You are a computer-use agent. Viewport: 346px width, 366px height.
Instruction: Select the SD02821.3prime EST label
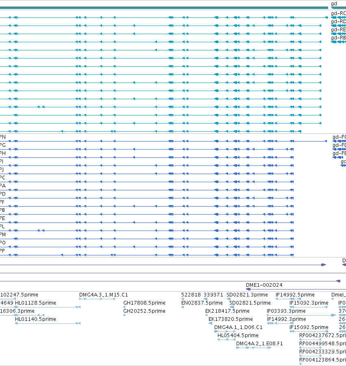tap(247, 295)
